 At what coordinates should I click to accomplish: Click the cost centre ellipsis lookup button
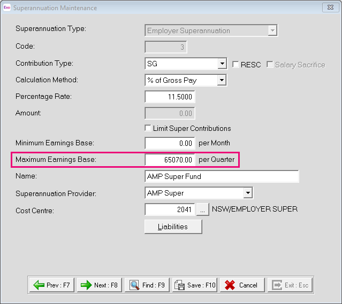(202, 210)
